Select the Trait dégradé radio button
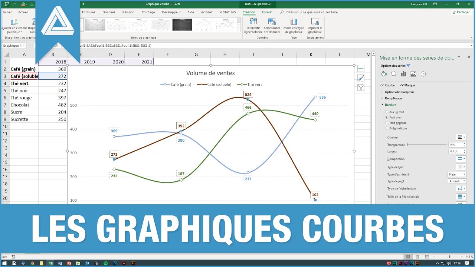 point(387,123)
